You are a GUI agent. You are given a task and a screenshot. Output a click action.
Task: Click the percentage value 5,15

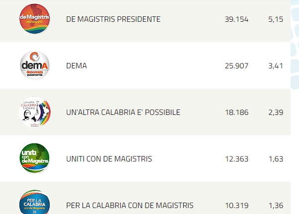[x=276, y=19]
